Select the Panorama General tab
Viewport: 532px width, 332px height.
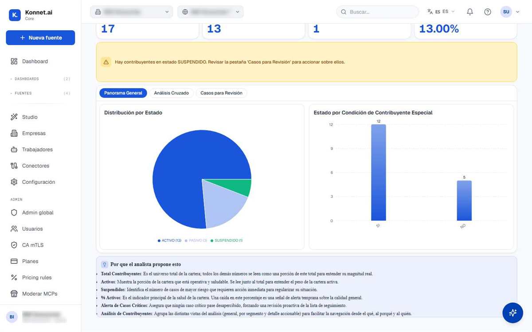pos(123,93)
